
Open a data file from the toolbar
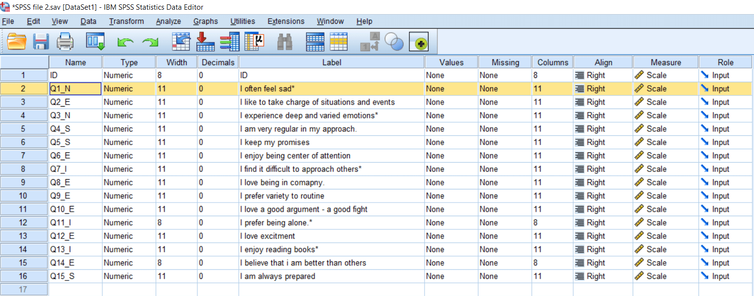[x=17, y=41]
